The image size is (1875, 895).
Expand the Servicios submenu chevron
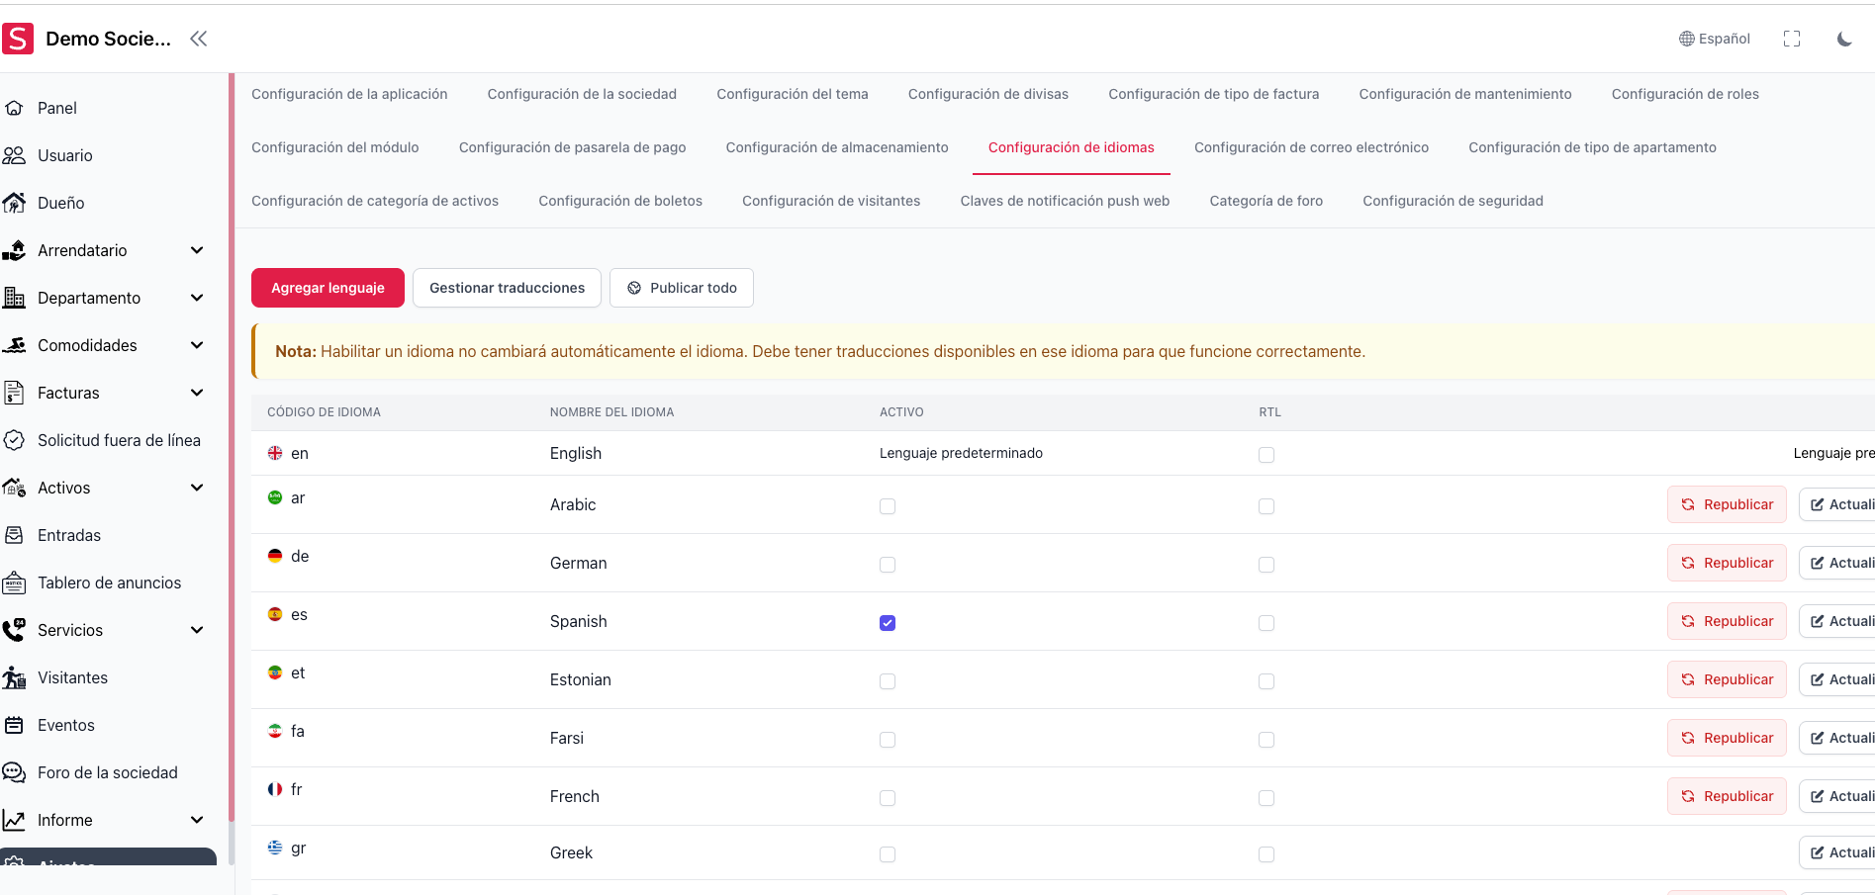click(197, 630)
